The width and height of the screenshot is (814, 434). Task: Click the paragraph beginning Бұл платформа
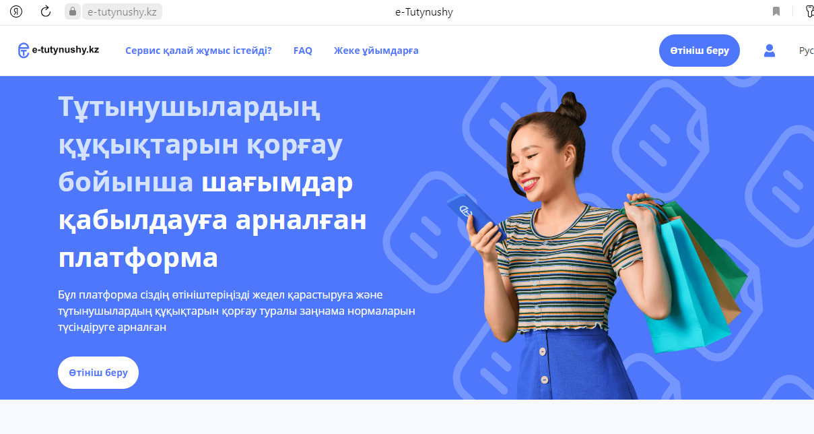click(x=236, y=311)
